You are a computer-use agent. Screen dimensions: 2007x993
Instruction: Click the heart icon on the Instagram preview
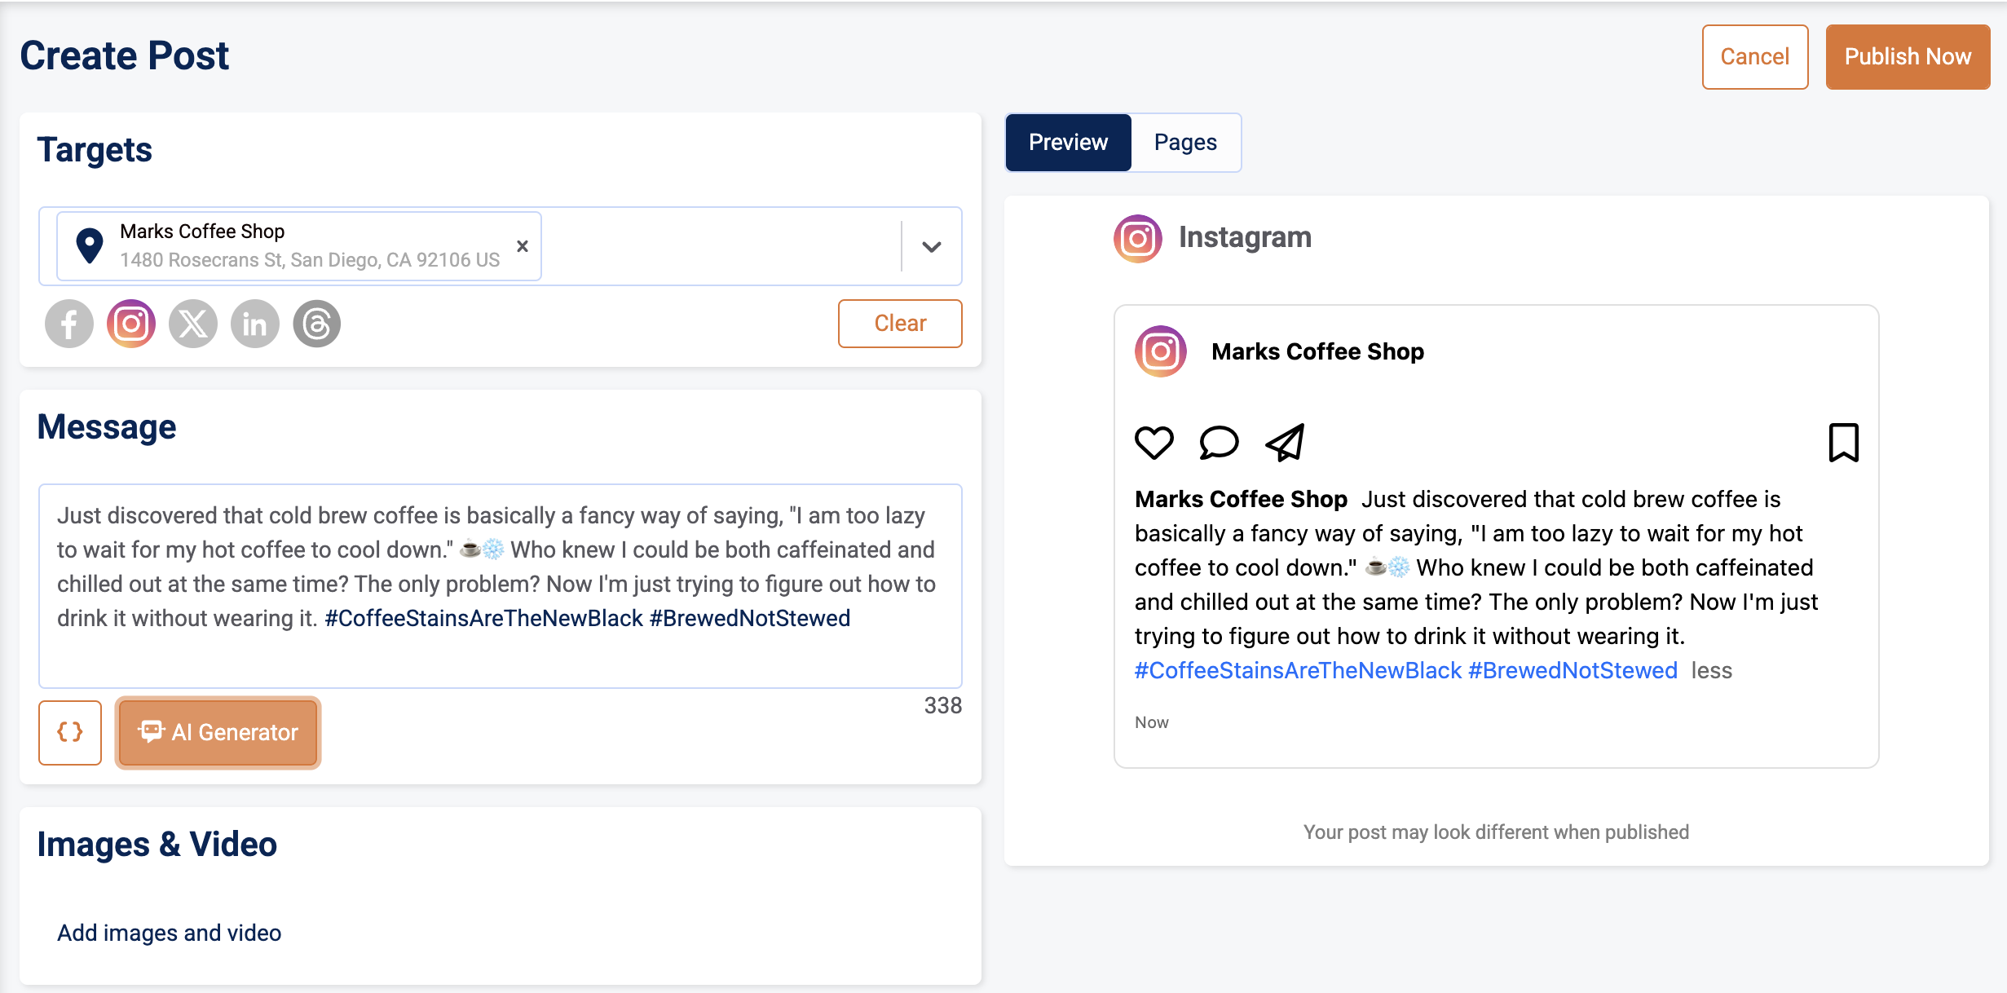(x=1153, y=443)
